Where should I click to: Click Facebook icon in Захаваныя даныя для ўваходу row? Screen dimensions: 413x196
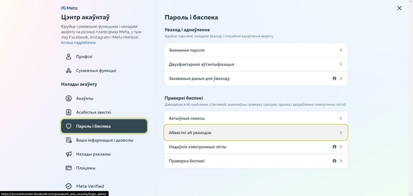(x=334, y=78)
